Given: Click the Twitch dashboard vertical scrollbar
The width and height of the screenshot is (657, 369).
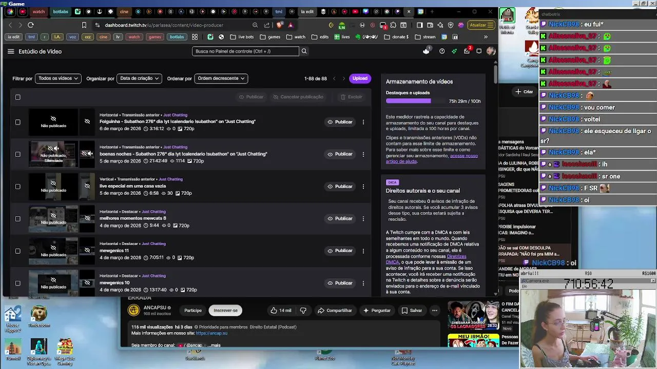Looking at the screenshot, I should coord(495,74).
